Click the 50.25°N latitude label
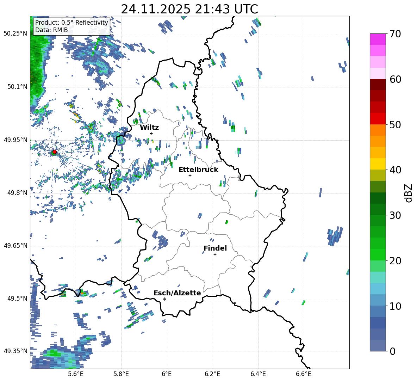 (x=15, y=33)
